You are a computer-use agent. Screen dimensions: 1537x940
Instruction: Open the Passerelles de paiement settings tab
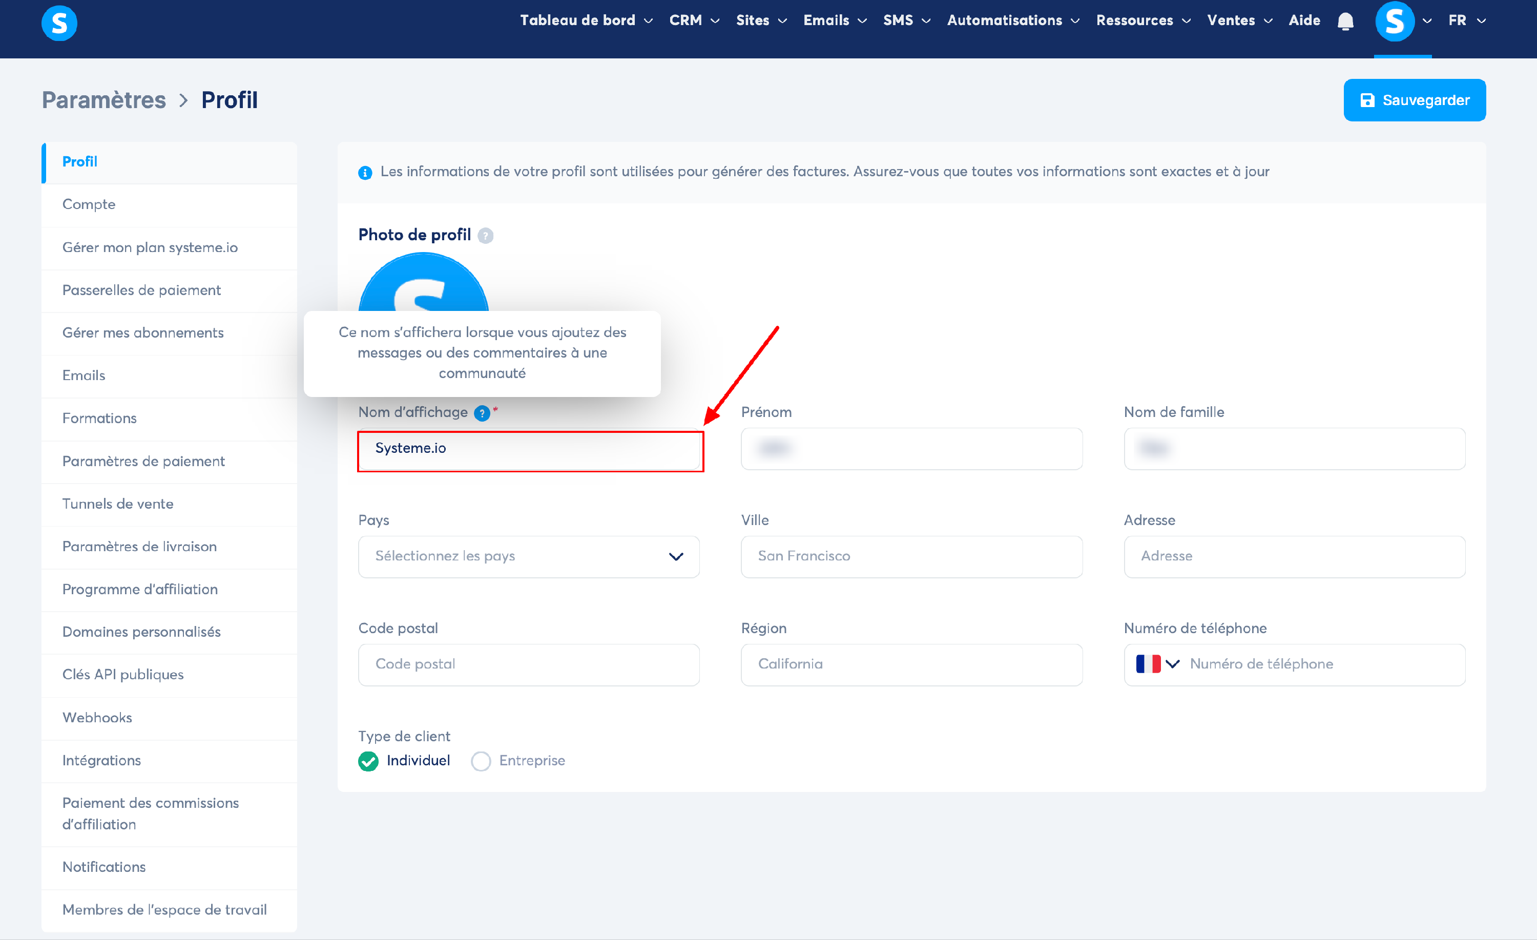coord(141,290)
